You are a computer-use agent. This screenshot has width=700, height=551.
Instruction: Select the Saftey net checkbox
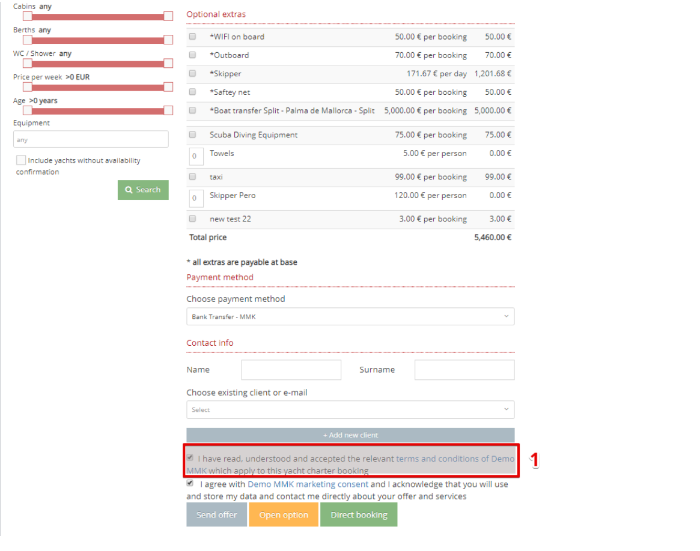[x=192, y=92]
